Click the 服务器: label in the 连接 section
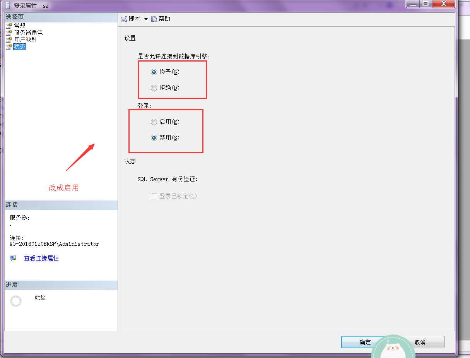This screenshot has height=358, width=470. click(20, 218)
